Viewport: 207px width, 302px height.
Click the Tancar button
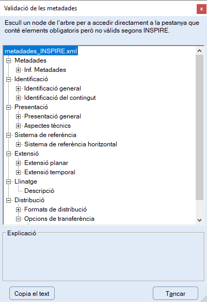point(176,294)
